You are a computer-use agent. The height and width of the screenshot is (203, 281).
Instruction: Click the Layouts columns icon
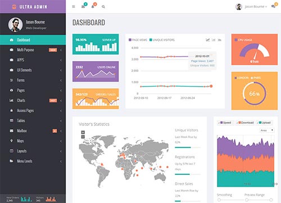point(11,151)
